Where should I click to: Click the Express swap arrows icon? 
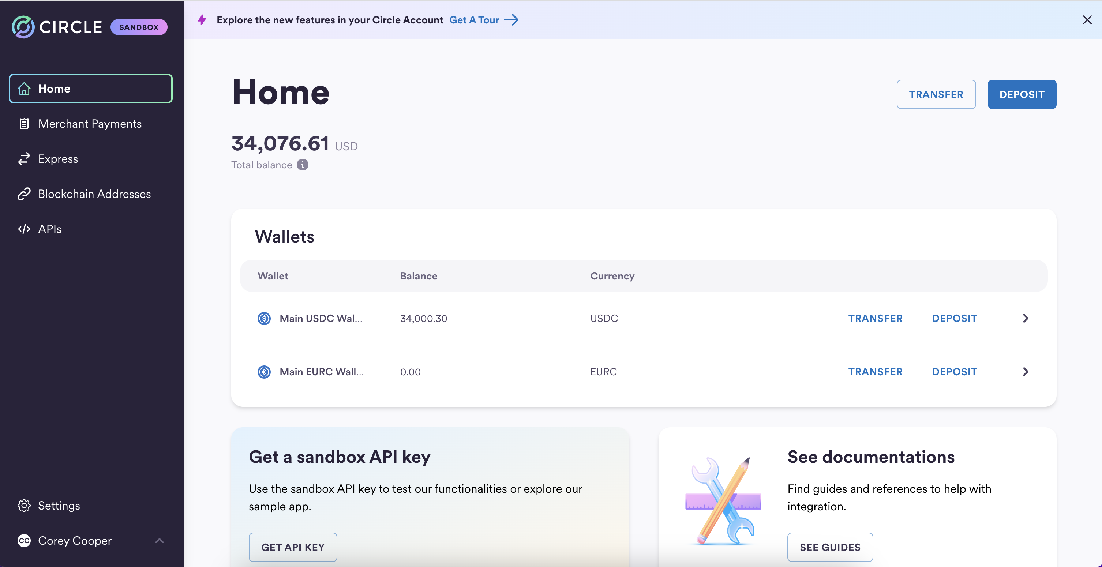click(24, 159)
